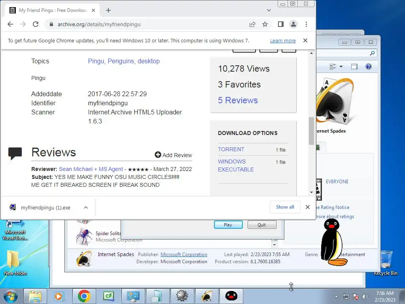Open Chrome three-dot menu

coord(307,24)
